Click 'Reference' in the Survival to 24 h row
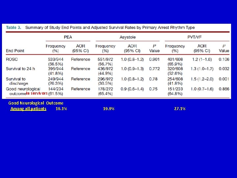 (81, 69)
